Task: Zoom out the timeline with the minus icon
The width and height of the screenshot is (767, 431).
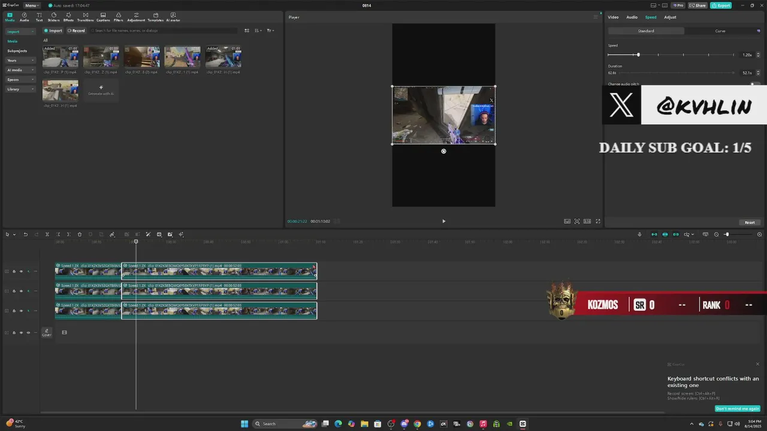Action: 716,235
